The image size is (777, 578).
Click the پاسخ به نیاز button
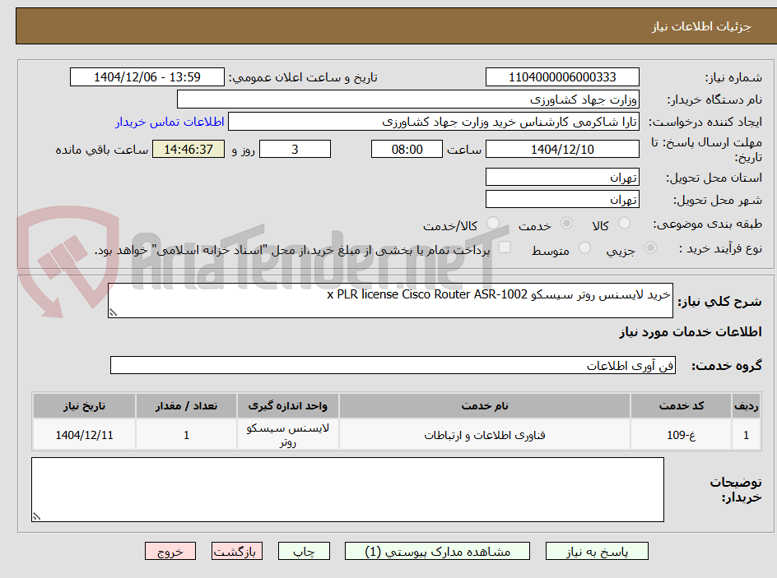coord(597,551)
